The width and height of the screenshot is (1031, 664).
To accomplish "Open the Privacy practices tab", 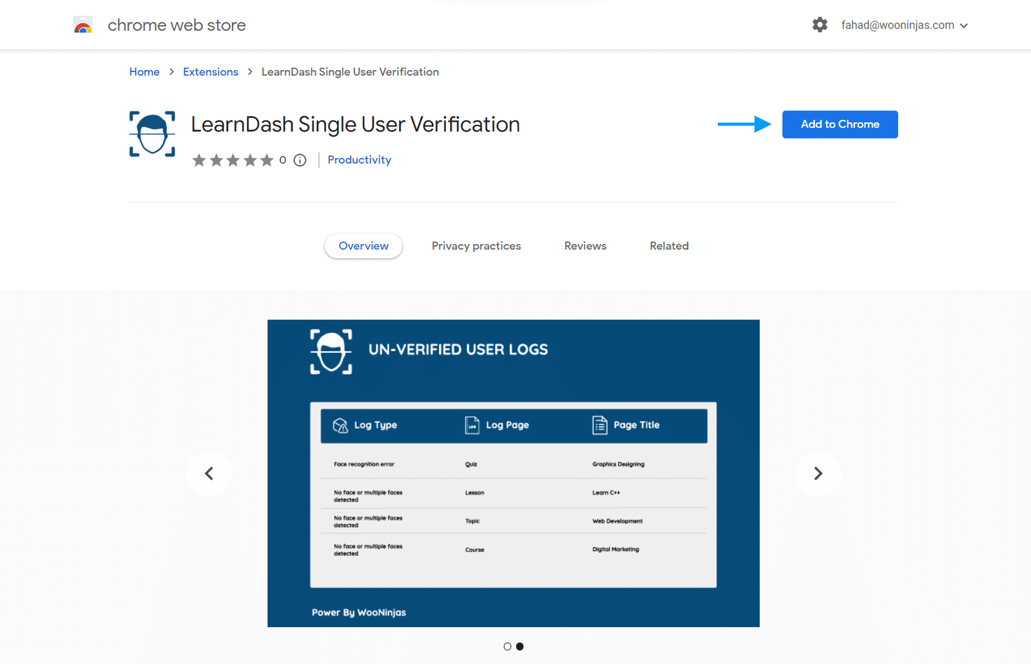I will pos(476,246).
